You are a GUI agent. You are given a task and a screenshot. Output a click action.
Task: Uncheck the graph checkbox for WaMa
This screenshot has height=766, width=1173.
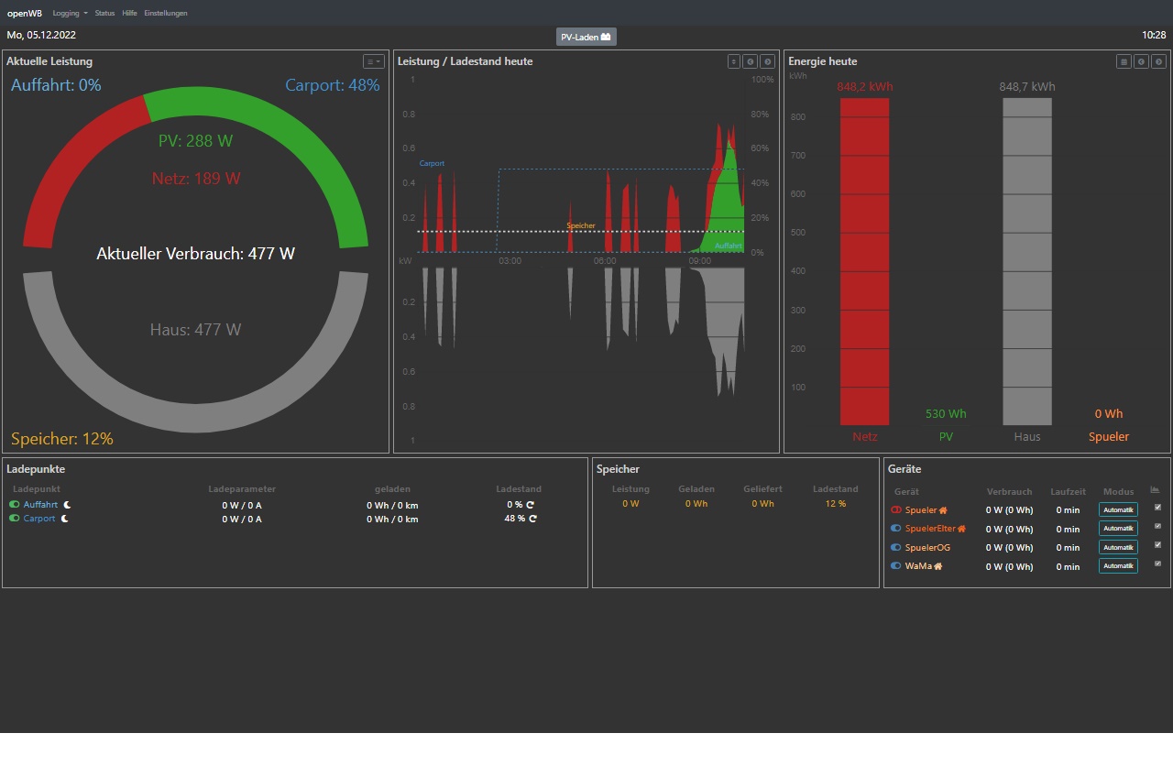click(x=1157, y=564)
